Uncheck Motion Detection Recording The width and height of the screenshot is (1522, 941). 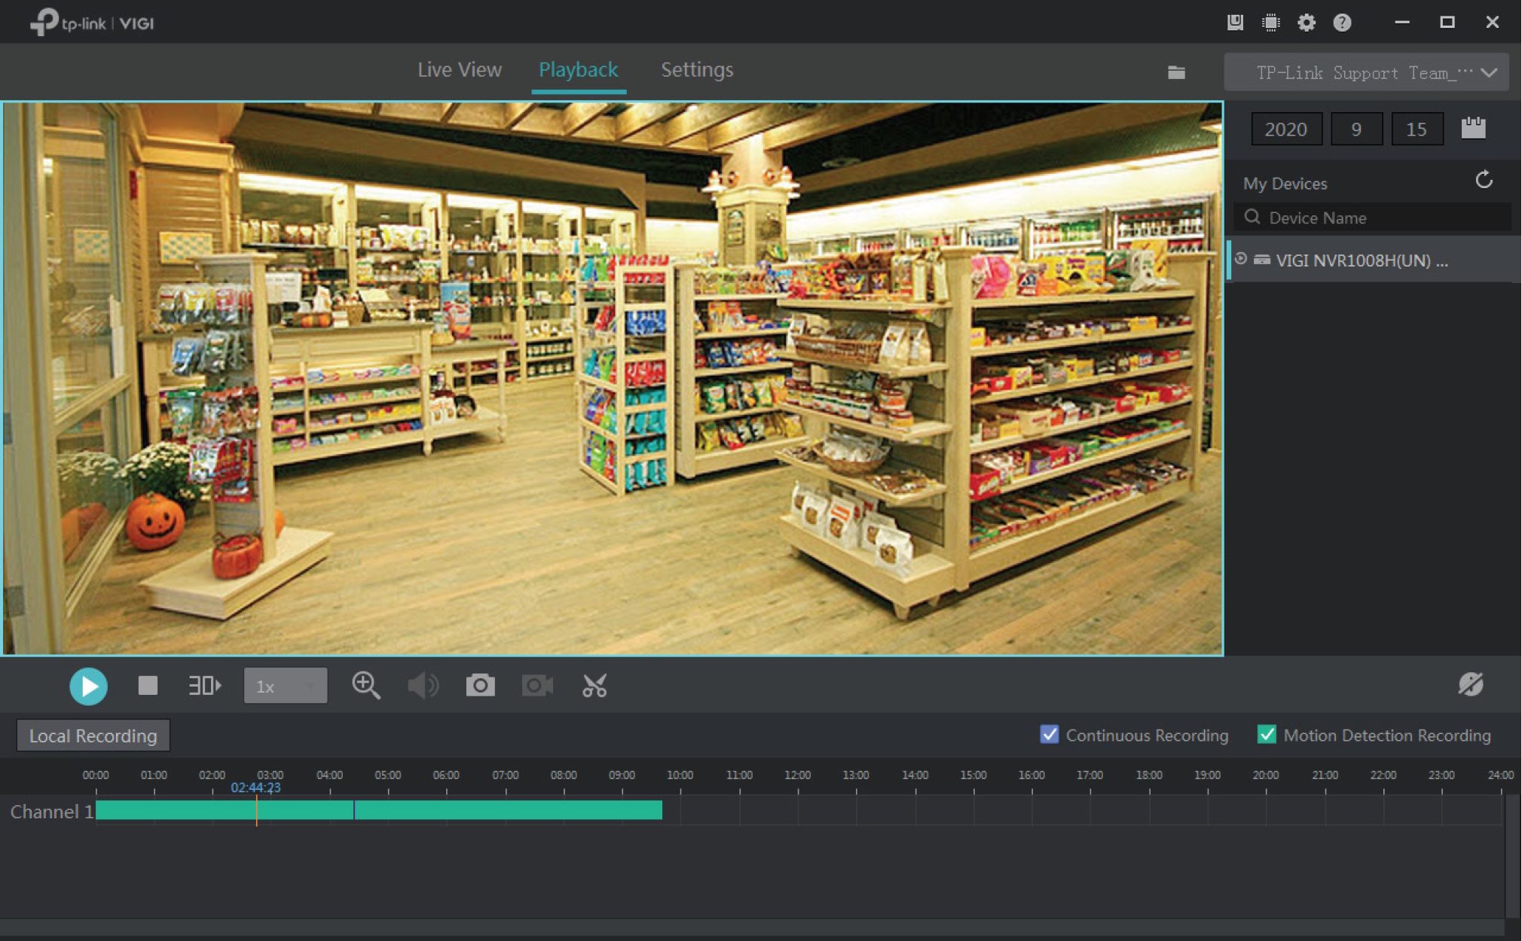[1267, 735]
